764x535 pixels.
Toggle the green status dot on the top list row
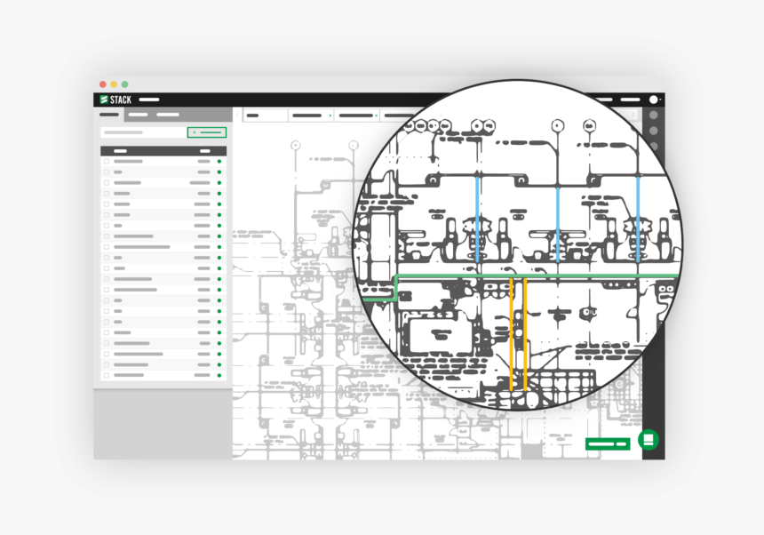[x=219, y=162]
